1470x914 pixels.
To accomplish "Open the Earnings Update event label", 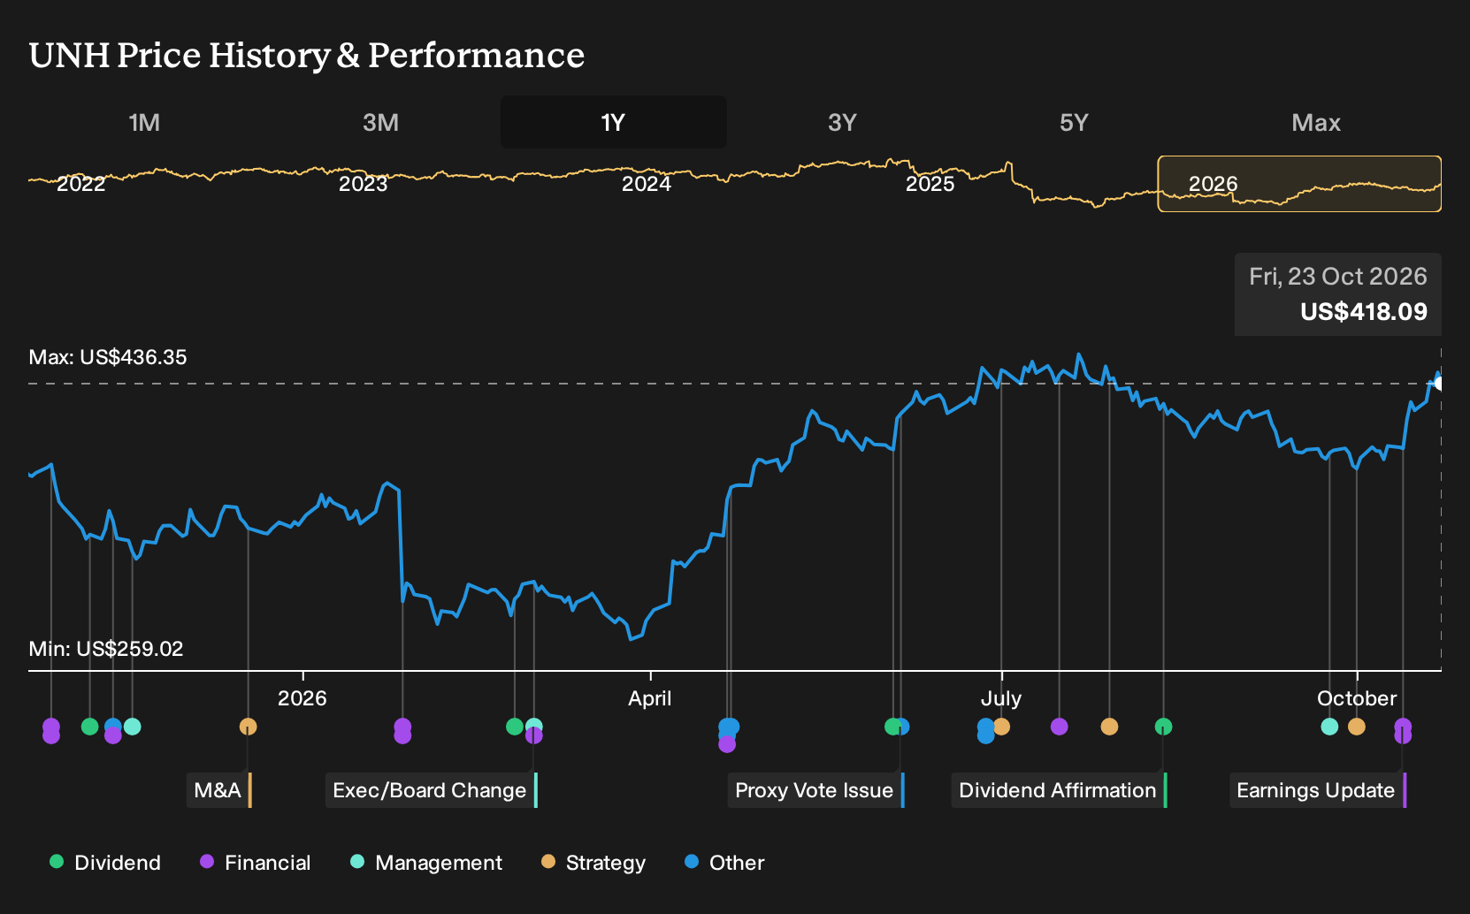I will [x=1318, y=790].
